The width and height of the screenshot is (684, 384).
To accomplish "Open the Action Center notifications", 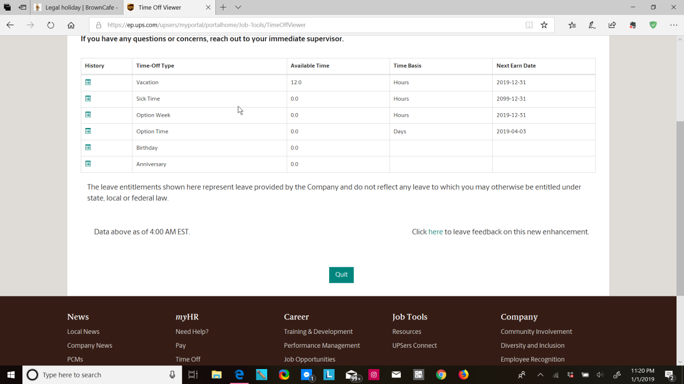I will pos(670,375).
